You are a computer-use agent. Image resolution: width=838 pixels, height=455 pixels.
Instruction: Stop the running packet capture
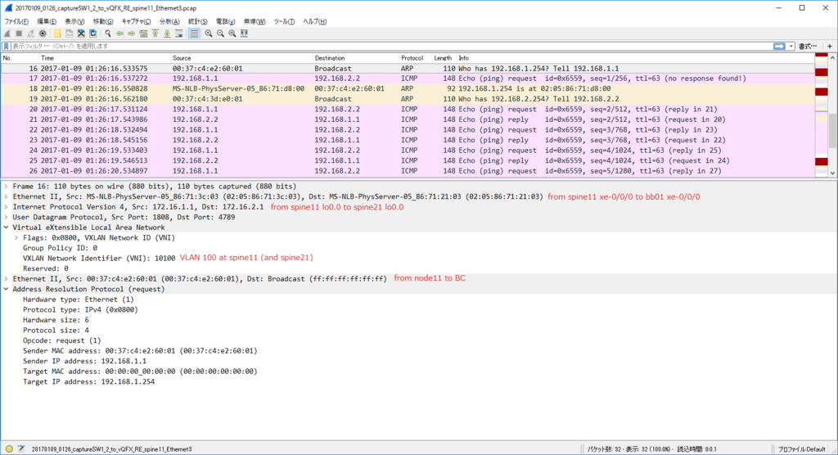point(20,34)
